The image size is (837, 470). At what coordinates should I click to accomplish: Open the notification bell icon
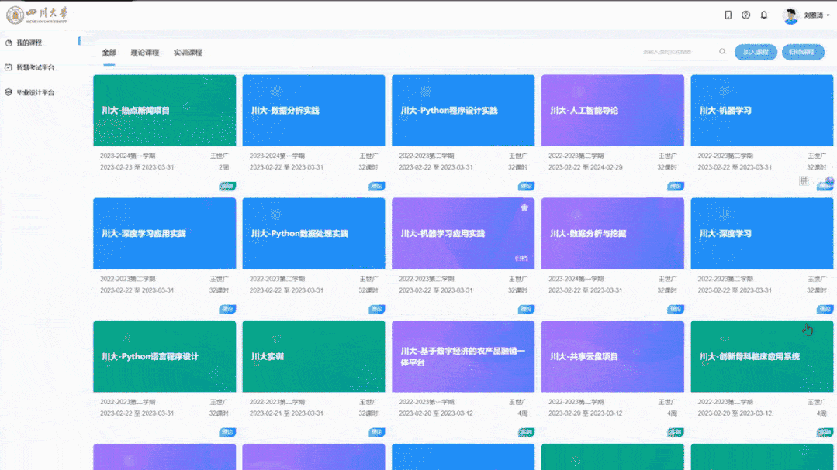click(x=764, y=15)
